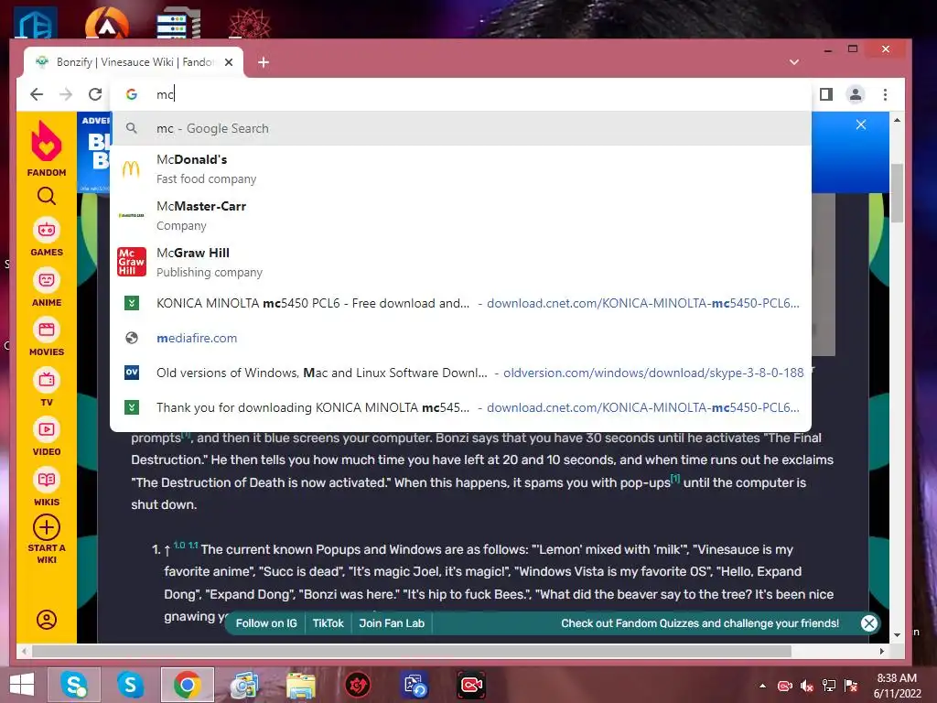
Task: Close the advertisement banner X
Action: point(860,124)
